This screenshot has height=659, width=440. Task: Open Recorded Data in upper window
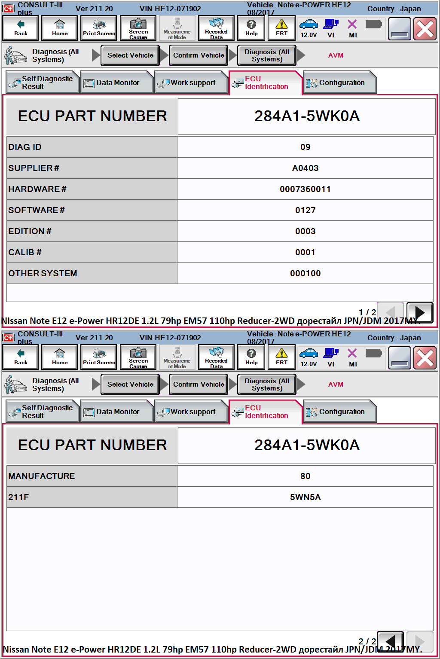pos(216,28)
